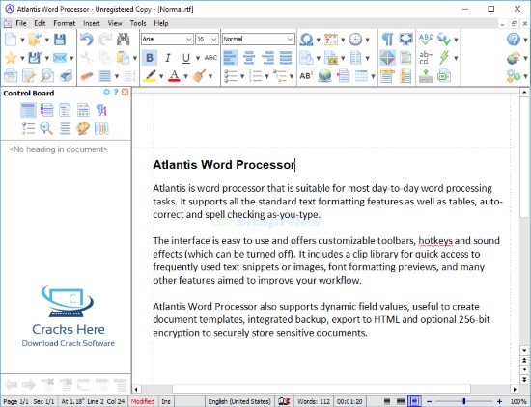
Task: Expand the bulleted list dropdown arrow
Action: tap(242, 76)
